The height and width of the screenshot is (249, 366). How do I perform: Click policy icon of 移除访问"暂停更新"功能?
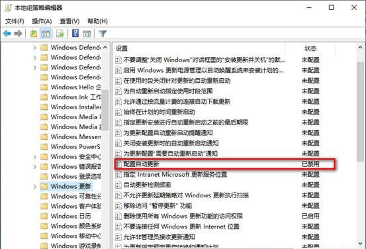(x=118, y=206)
